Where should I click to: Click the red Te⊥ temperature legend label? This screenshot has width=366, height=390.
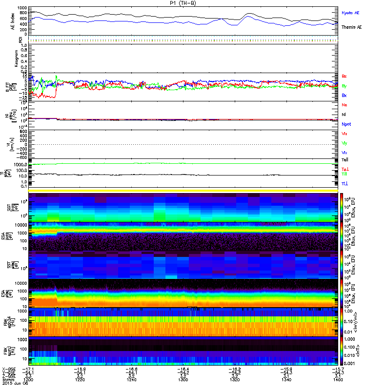tap(345, 169)
